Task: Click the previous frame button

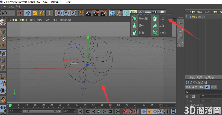Action: click(x=94, y=111)
